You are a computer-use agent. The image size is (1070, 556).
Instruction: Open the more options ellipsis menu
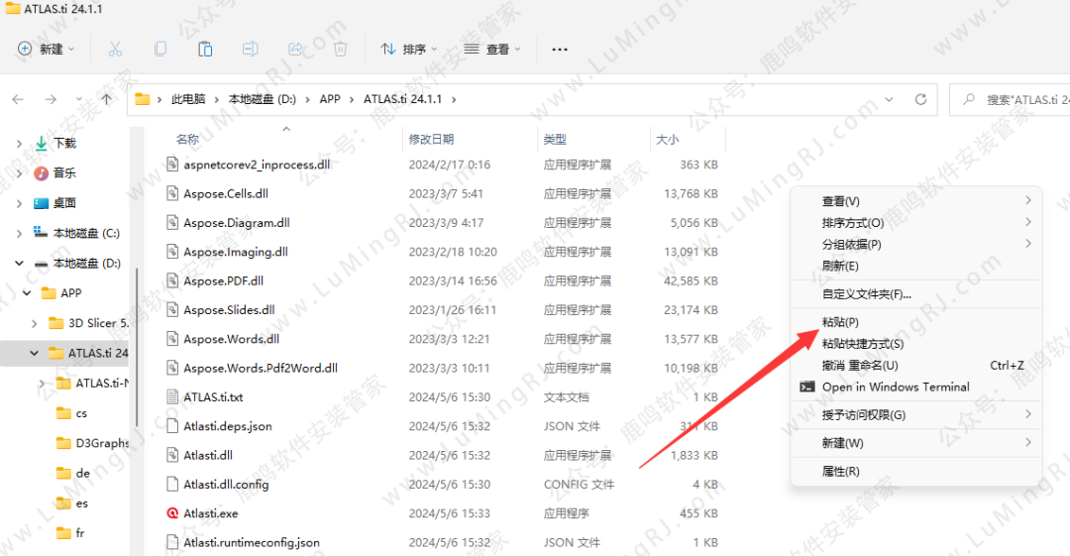(560, 50)
